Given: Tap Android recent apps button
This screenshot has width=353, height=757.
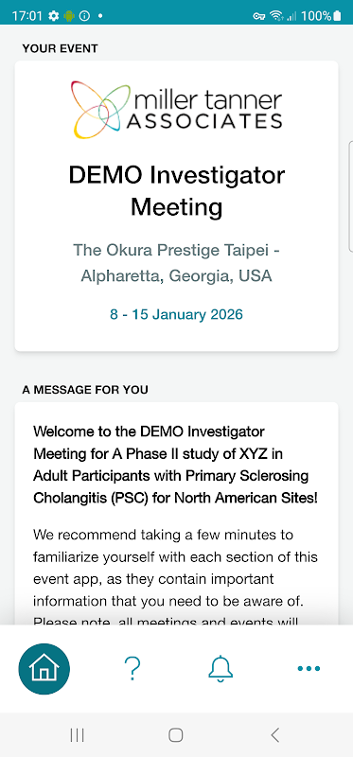Looking at the screenshot, I should click(x=77, y=735).
